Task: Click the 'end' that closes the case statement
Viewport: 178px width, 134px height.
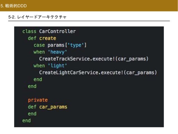Action: click(38, 79)
